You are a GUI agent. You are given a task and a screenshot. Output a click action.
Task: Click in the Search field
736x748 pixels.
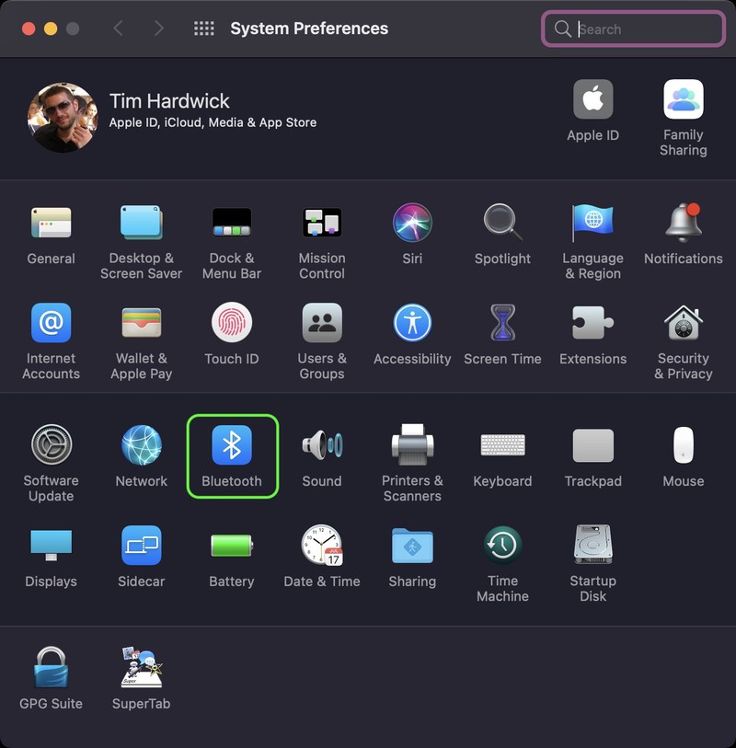pos(644,29)
